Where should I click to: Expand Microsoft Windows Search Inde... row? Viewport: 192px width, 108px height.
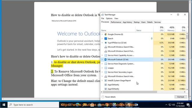pyautogui.click(x=102, y=76)
